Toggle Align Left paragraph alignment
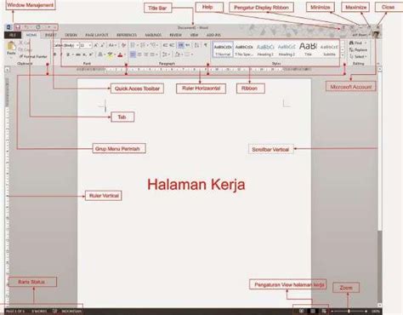The image size is (403, 315). coord(133,54)
